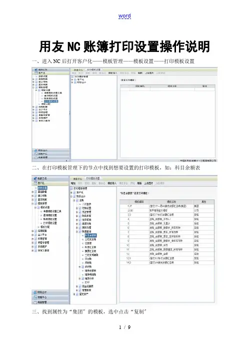Select 摘要汇总表 node in second screenshot tree

90,251
